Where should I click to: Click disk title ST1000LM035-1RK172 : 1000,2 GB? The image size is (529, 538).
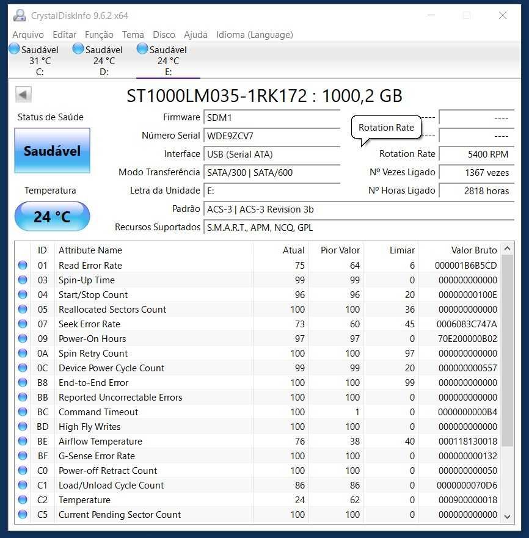pos(264,96)
